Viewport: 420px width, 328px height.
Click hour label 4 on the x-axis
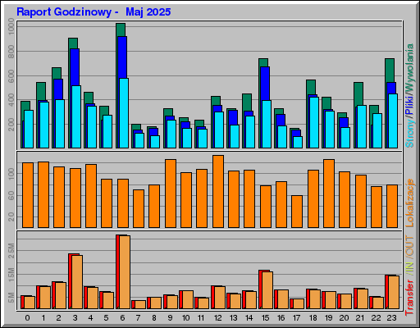[90, 318]
